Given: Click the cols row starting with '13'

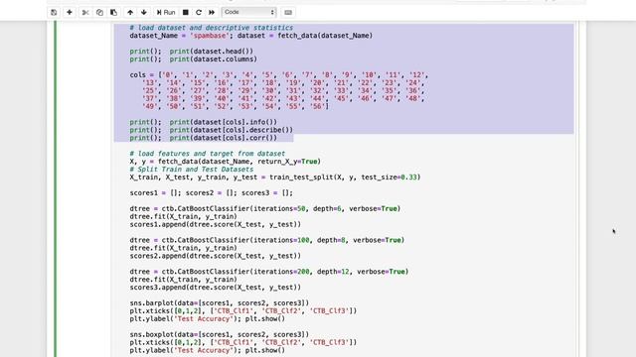Looking at the screenshot, I should (x=283, y=83).
